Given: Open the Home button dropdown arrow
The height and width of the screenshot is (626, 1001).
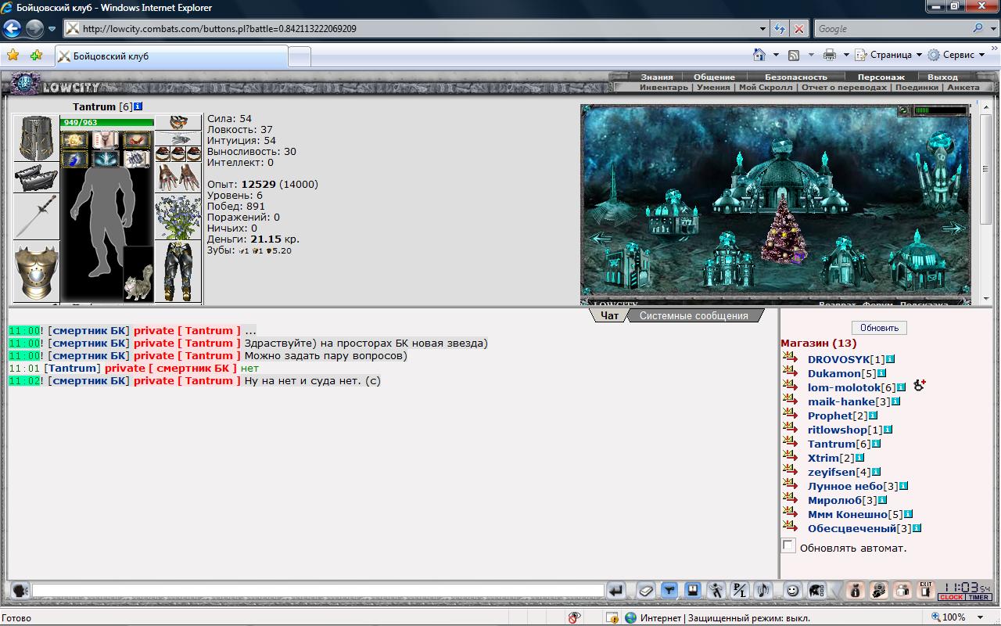Looking at the screenshot, I should 776,55.
